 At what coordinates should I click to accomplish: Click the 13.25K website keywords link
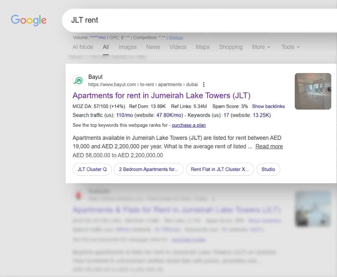pos(261,115)
